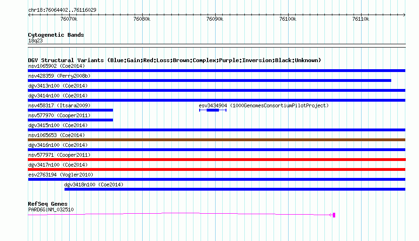Click the 76100k ruler marker
419x241 pixels.
click(x=288, y=19)
